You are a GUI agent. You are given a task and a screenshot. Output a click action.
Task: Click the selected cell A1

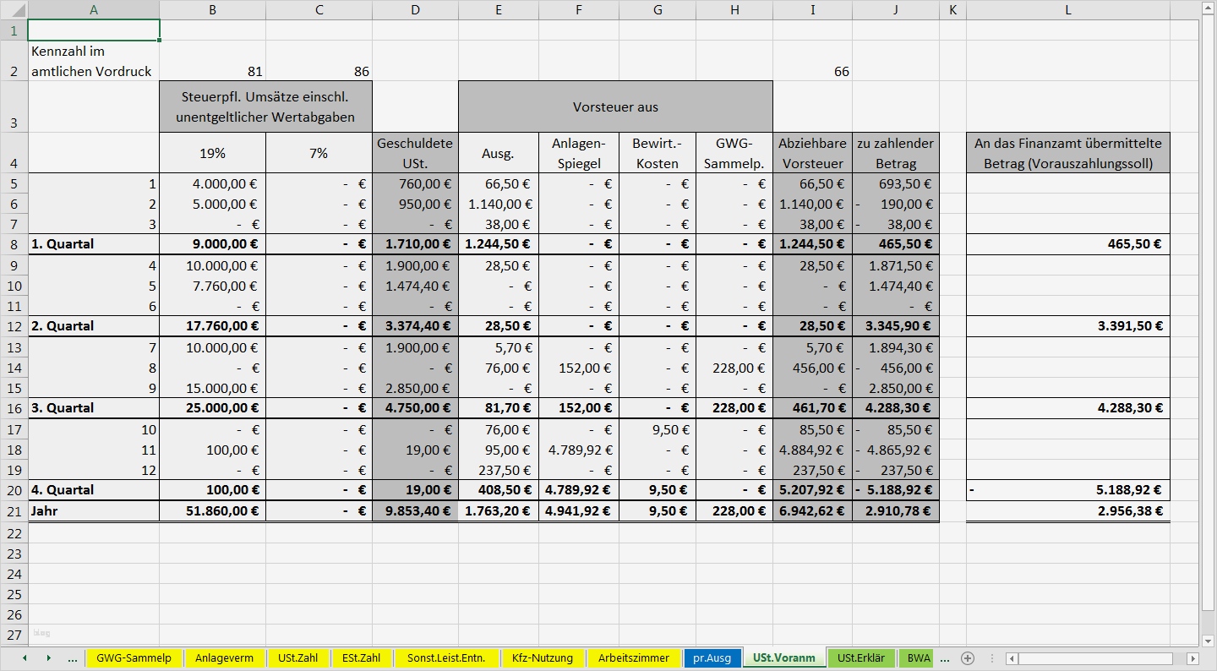point(93,30)
